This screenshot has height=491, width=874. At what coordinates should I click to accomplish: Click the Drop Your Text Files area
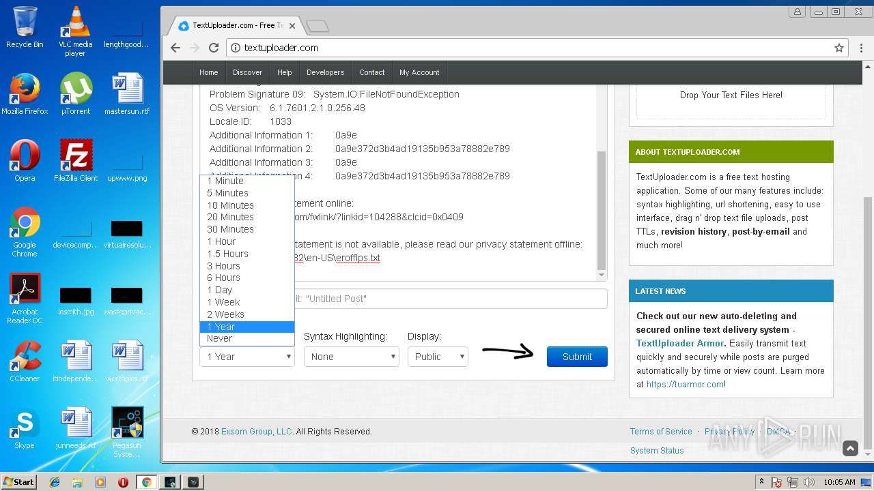(731, 95)
